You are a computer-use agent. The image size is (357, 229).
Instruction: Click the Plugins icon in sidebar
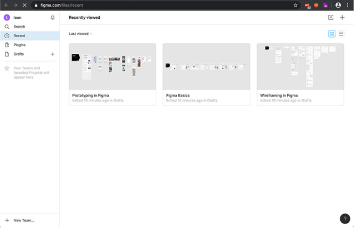coord(7,45)
